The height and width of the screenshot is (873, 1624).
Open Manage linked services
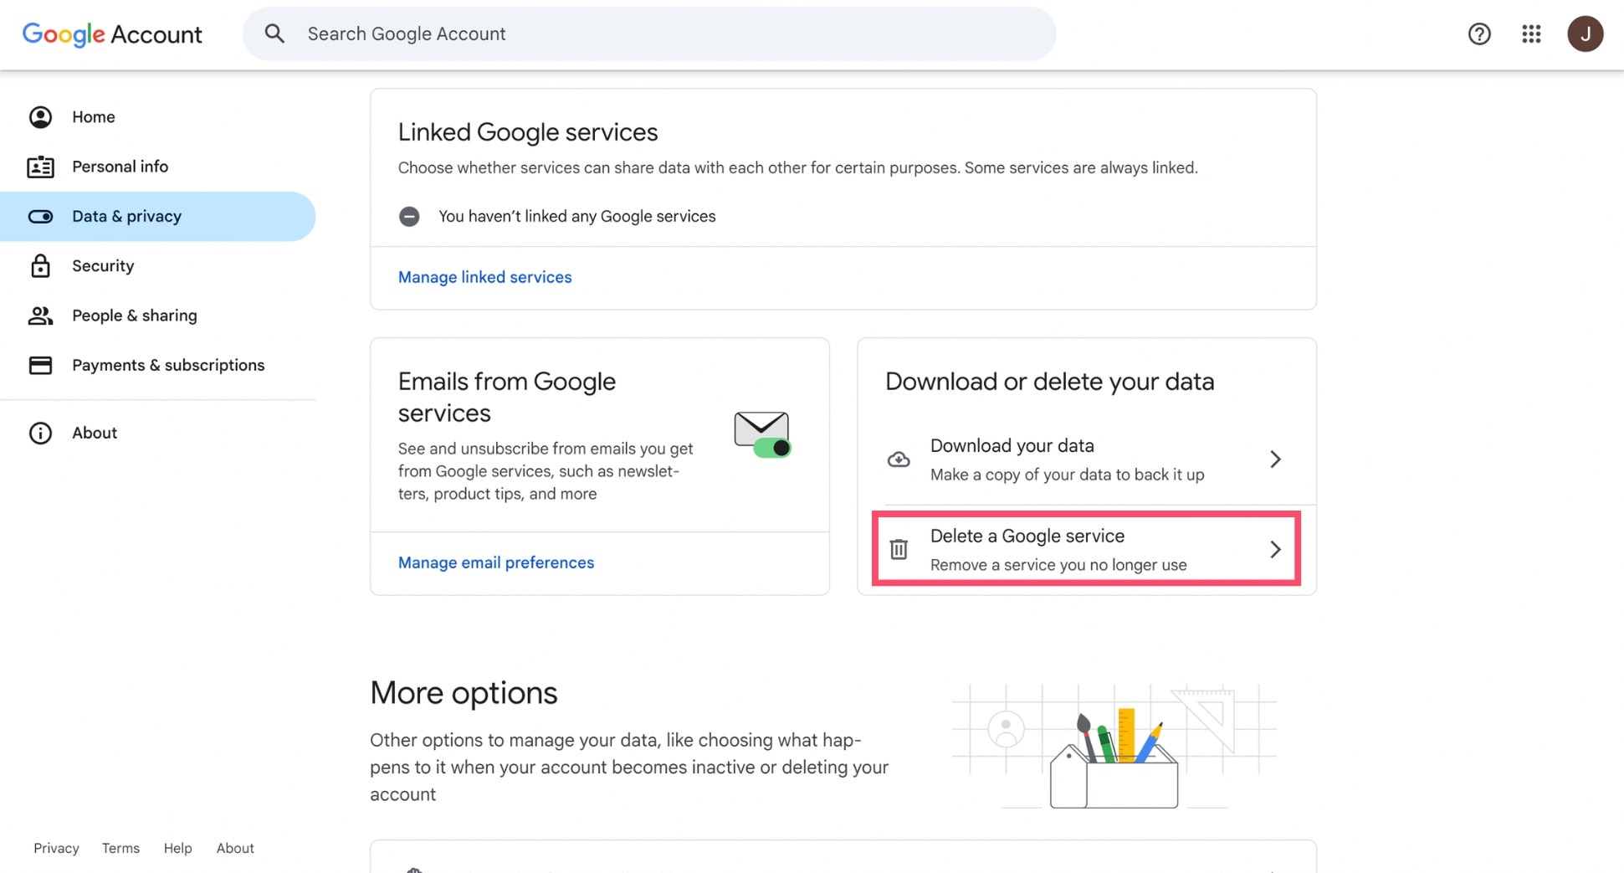point(484,277)
